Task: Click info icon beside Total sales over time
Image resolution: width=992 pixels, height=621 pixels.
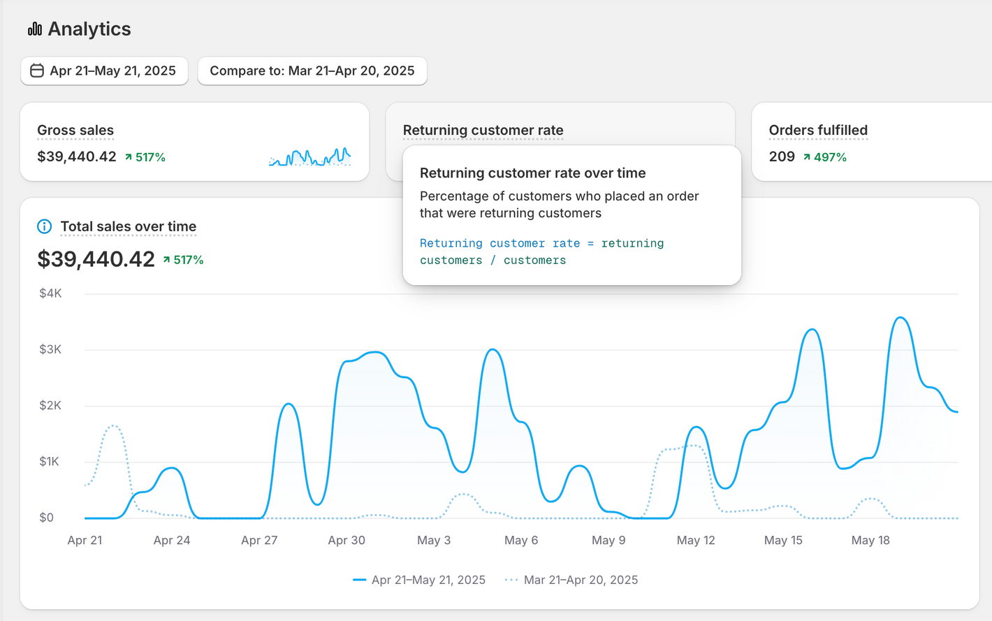Action: (44, 226)
